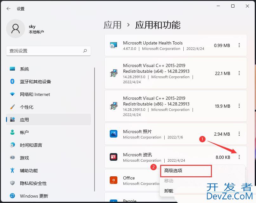Screen dimensions: 256x203
Task: Open the 系统 settings category
Action: tap(49, 69)
